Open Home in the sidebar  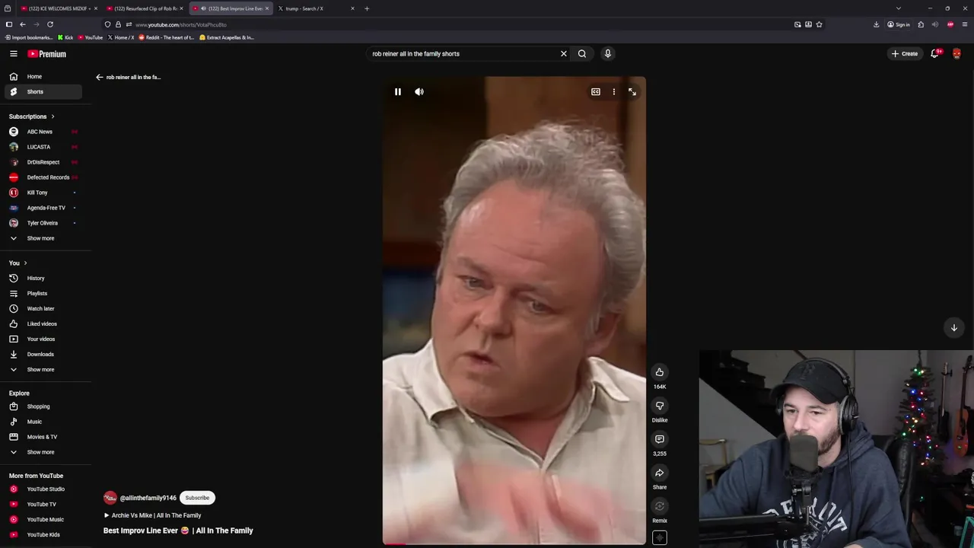click(x=43, y=76)
